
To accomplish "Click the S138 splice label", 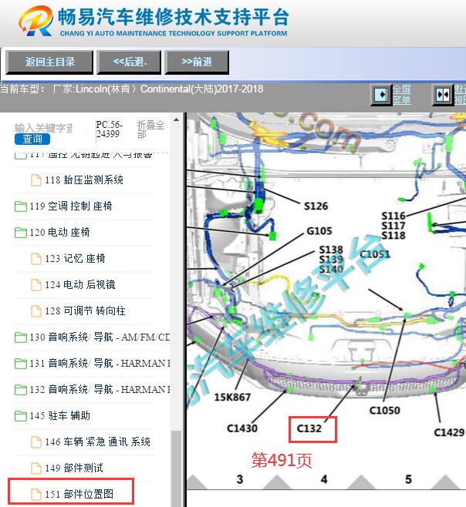I will point(331,250).
